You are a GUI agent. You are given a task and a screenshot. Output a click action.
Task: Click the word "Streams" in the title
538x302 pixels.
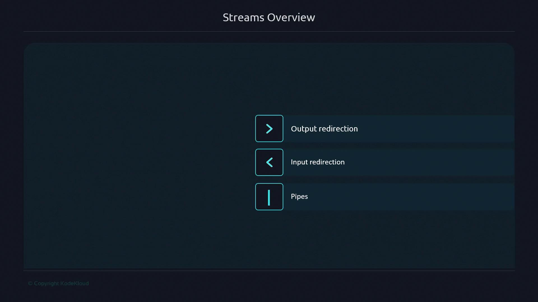243,18
